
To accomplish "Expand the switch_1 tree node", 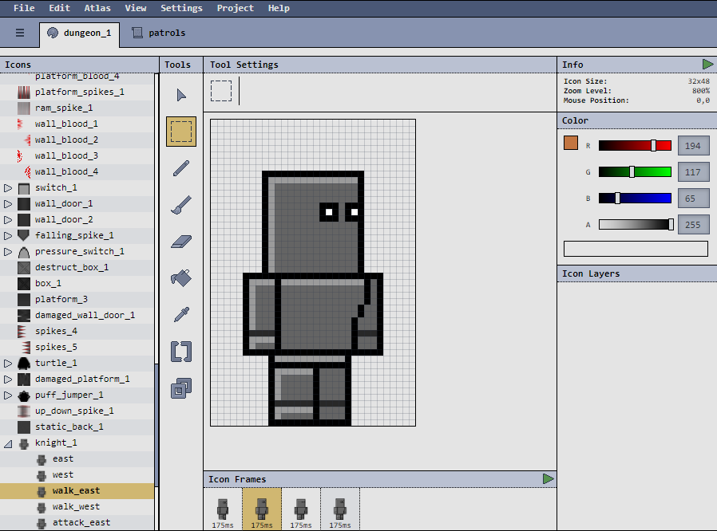I will tap(8, 187).
